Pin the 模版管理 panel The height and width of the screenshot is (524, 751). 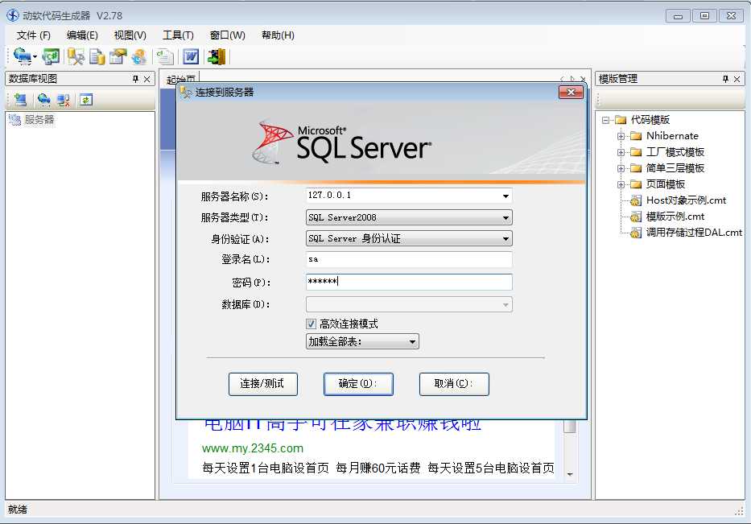pos(725,79)
